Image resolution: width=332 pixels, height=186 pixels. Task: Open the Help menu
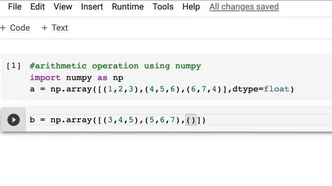[x=191, y=7]
